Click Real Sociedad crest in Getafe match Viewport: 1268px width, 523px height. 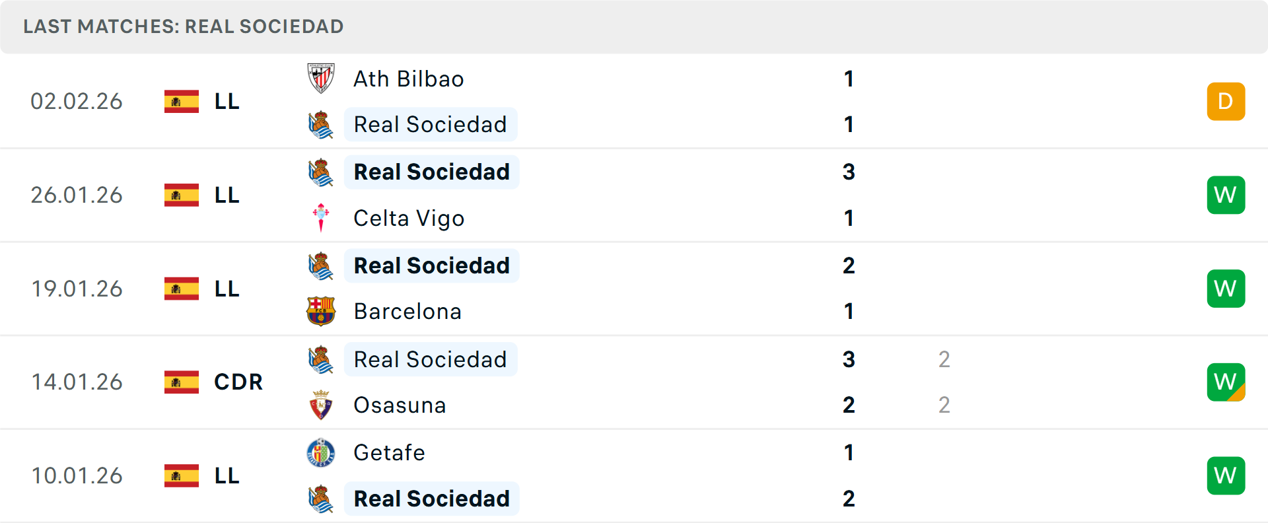(x=321, y=499)
